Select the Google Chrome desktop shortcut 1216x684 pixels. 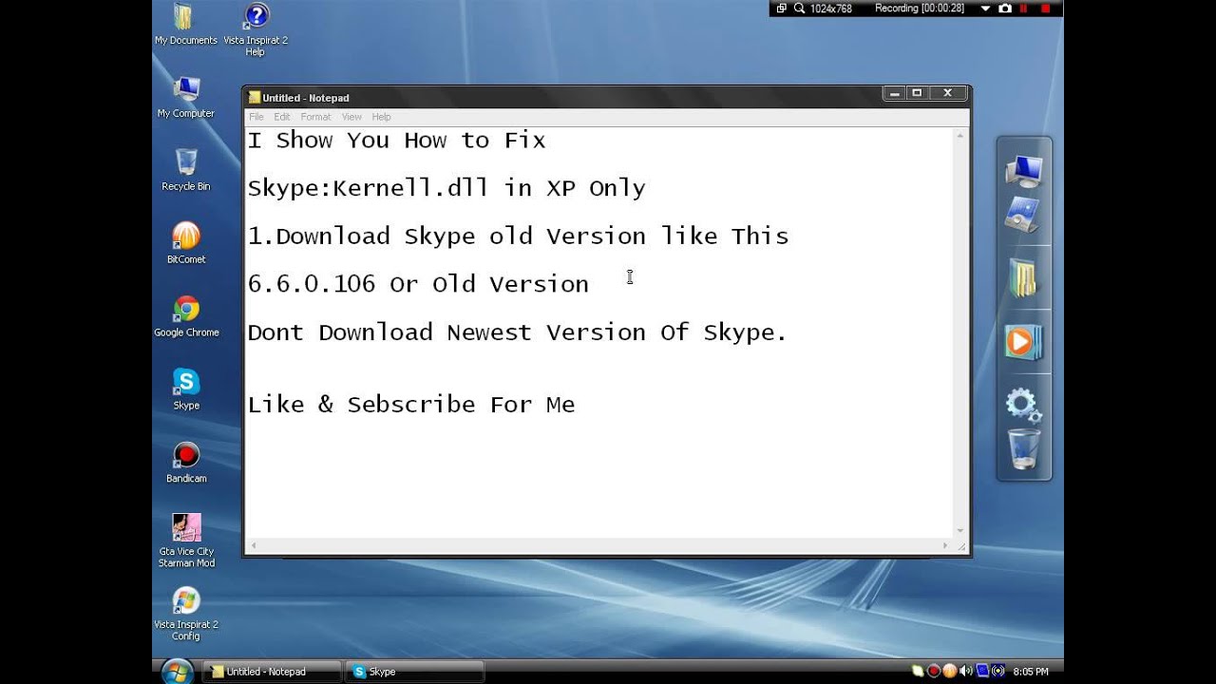point(186,316)
